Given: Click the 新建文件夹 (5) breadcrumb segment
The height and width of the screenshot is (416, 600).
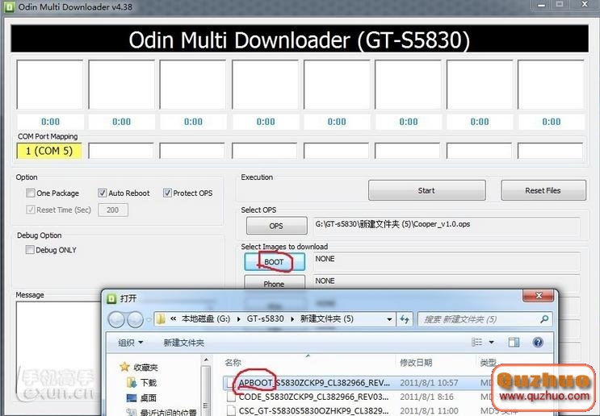Looking at the screenshot, I should [x=327, y=318].
